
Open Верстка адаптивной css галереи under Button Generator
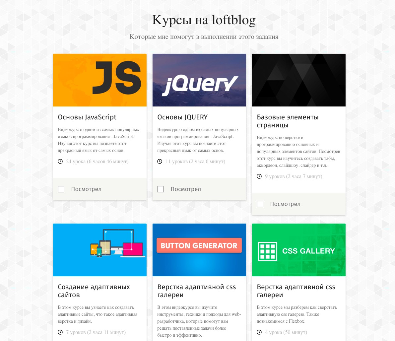196,291
